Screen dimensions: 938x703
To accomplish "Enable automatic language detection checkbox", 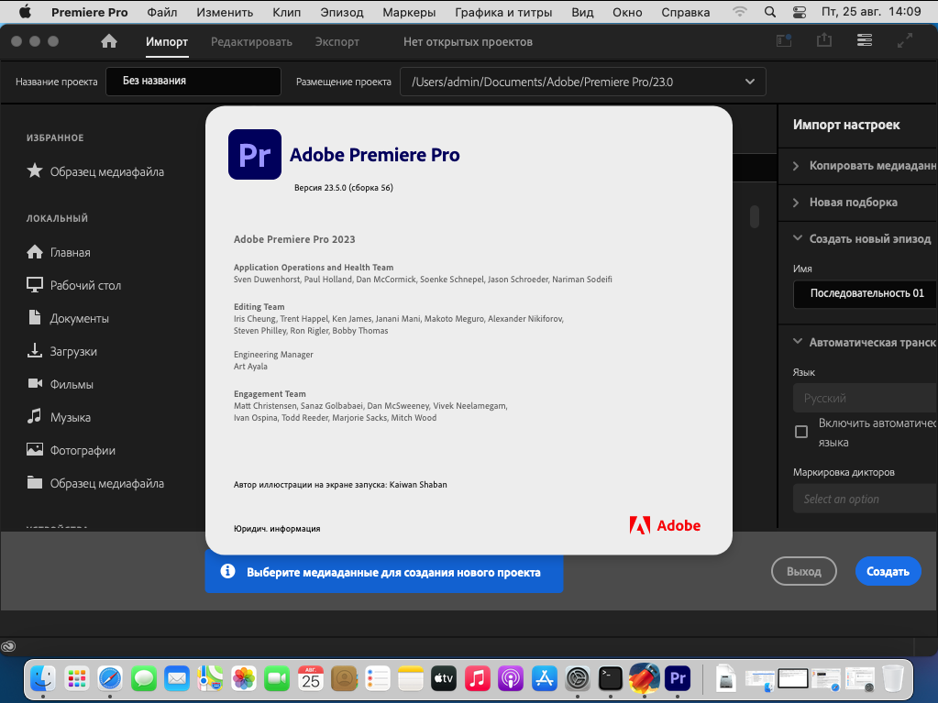I will 801,431.
